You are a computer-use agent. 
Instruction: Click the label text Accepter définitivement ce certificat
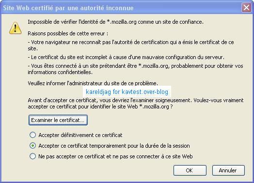(80, 135)
